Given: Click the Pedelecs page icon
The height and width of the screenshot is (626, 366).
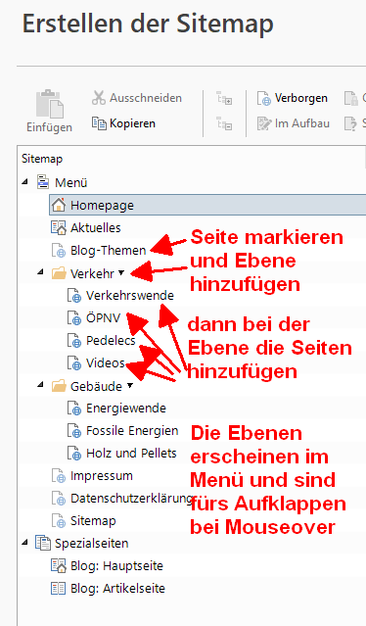Looking at the screenshot, I should [x=74, y=341].
